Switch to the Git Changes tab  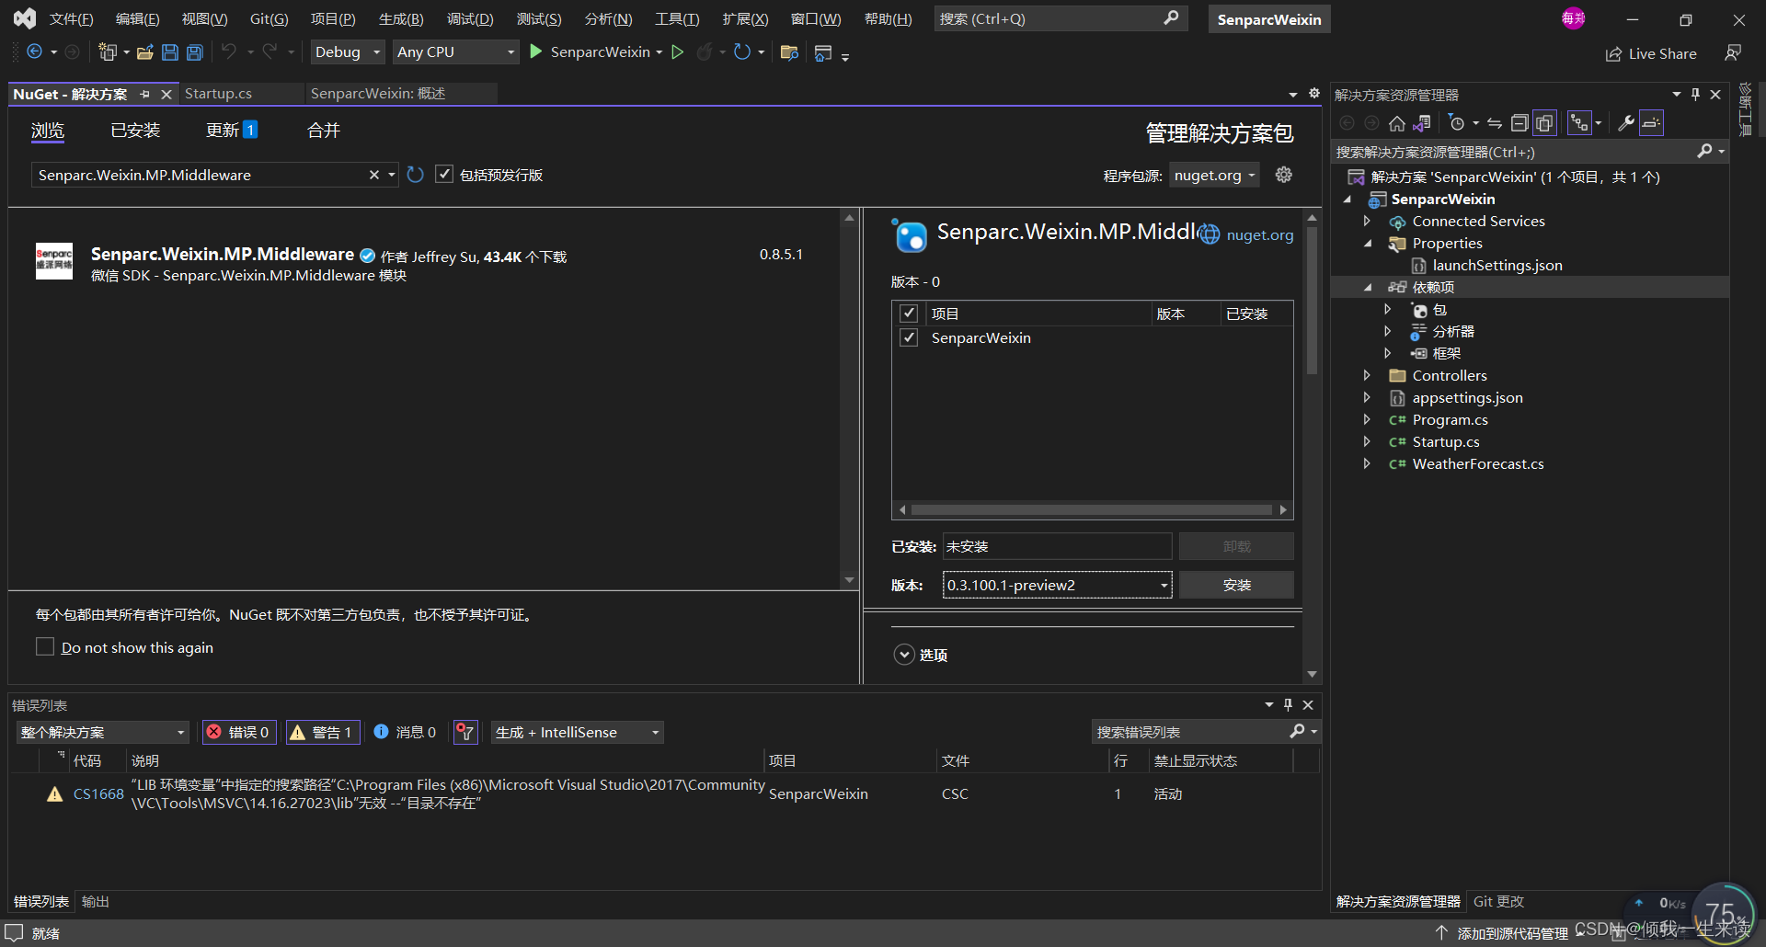pyautogui.click(x=1498, y=902)
